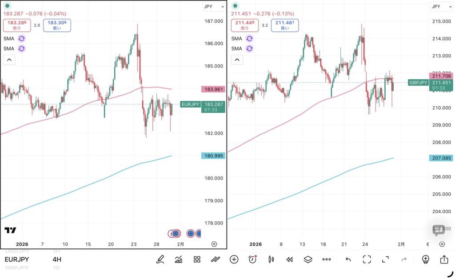Viewport: 455px width, 279px height.
Task: Toggle fullscreen with the expand arrows icon
Action: 385,259
